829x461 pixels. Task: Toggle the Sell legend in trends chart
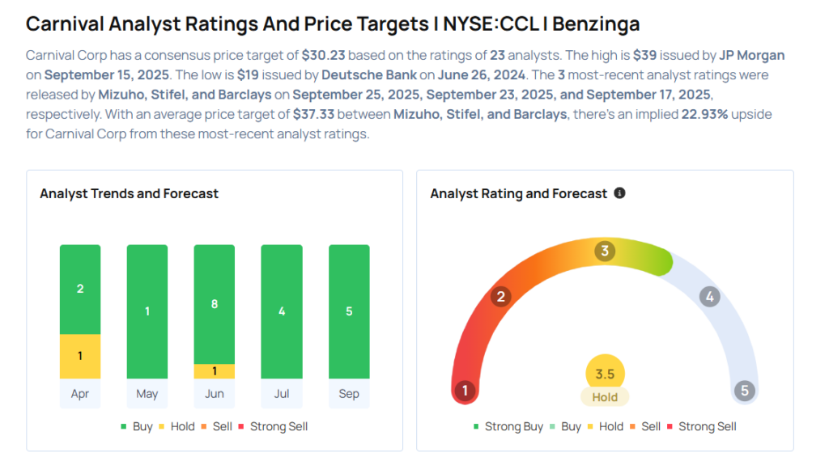219,426
